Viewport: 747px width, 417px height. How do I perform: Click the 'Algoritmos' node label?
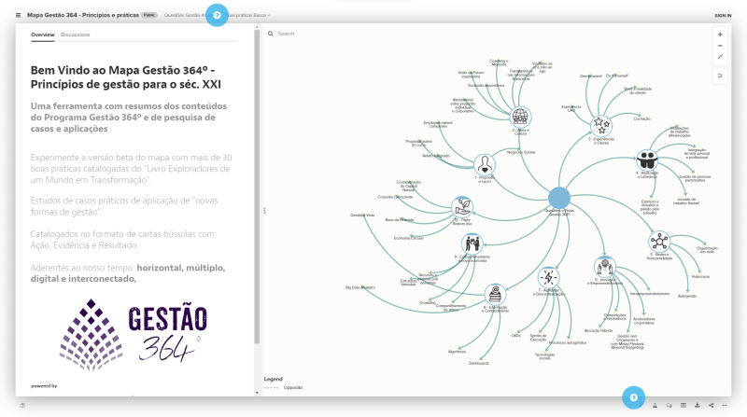click(457, 352)
